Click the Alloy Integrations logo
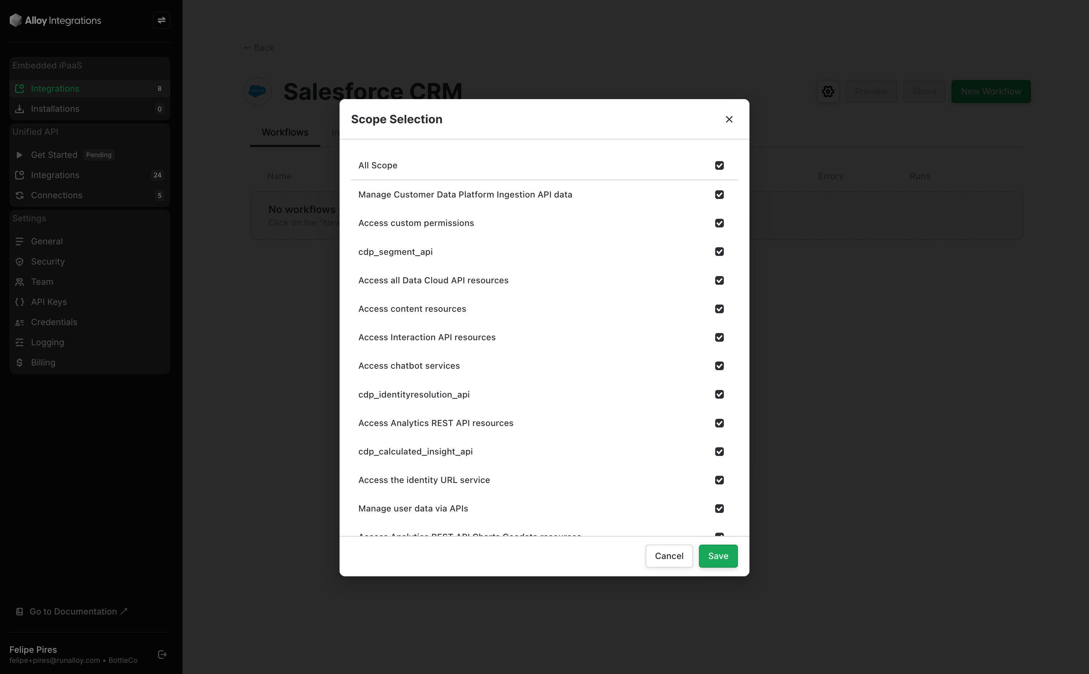1089x674 pixels. click(55, 20)
